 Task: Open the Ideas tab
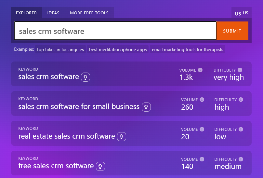[53, 13]
